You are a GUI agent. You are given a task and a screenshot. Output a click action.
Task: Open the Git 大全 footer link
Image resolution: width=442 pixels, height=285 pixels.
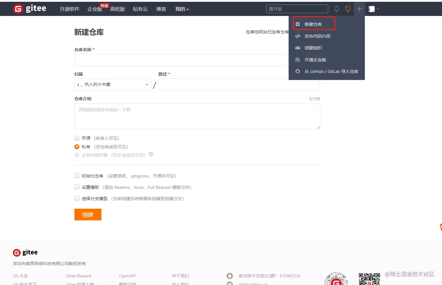[20, 276]
